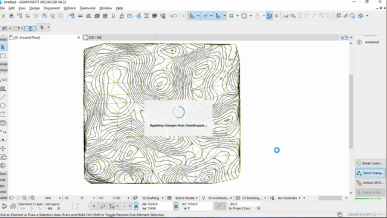Click the horizontal scrollbar thumb at bottom
This screenshot has height=218, width=387.
pos(330,198)
